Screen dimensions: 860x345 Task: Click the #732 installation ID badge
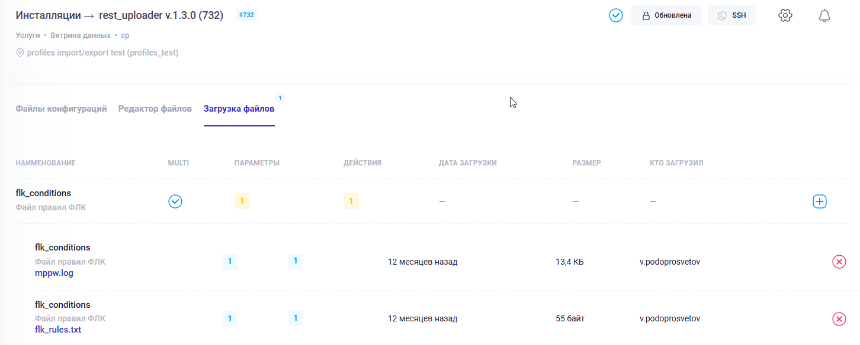(246, 15)
